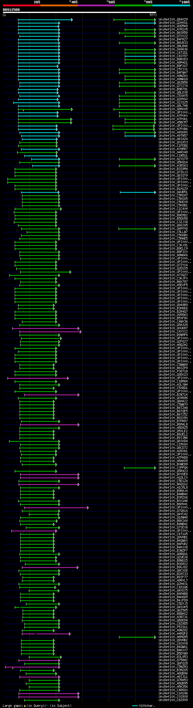Click the UniRef100_Q6ZB58 label
Image resolution: width=193 pixels, height=708 pixels.
click(x=173, y=83)
